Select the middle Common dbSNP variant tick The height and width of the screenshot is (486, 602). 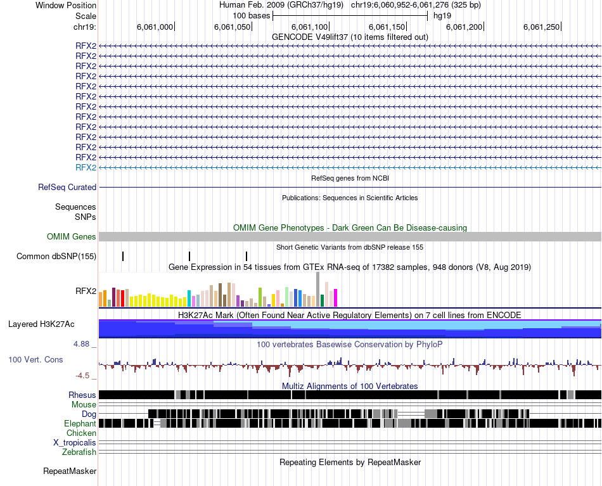pos(189,256)
